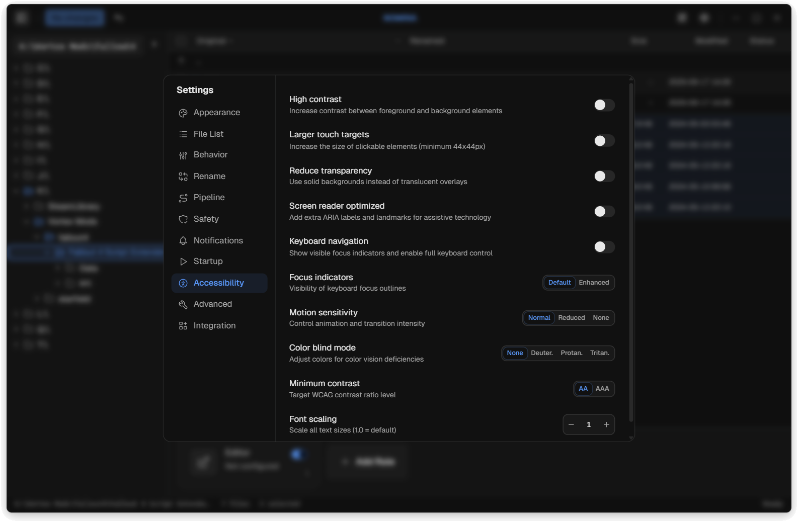Click the Safety shield icon
This screenshot has height=522, width=798.
[183, 219]
